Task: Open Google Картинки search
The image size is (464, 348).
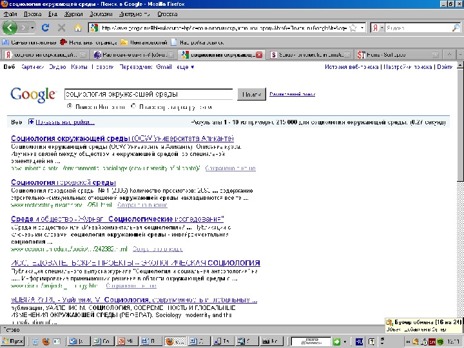Action: 33,67
